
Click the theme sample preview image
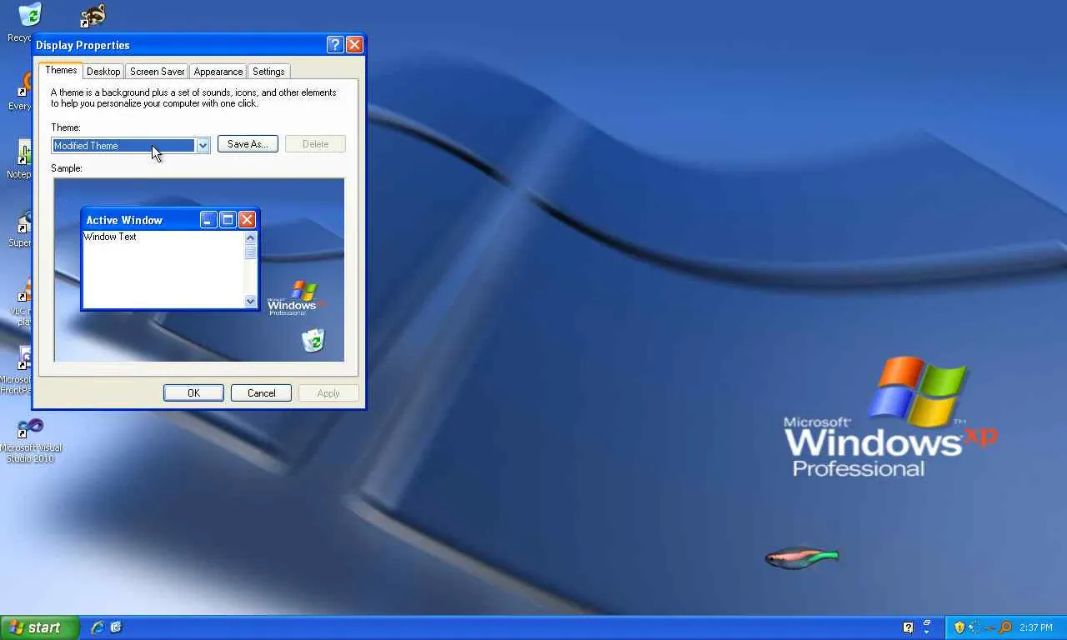pos(199,270)
